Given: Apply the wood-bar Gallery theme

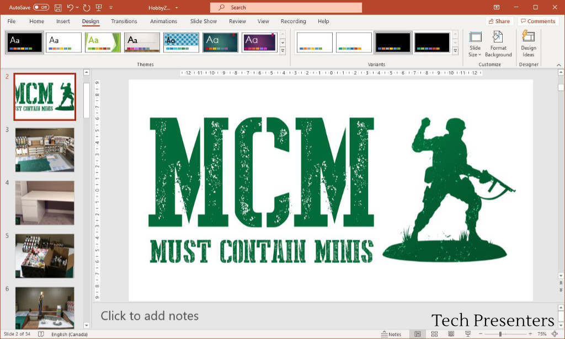Looking at the screenshot, I should 142,42.
